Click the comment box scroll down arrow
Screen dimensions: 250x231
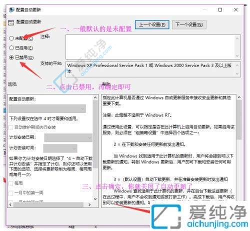(x=237, y=56)
